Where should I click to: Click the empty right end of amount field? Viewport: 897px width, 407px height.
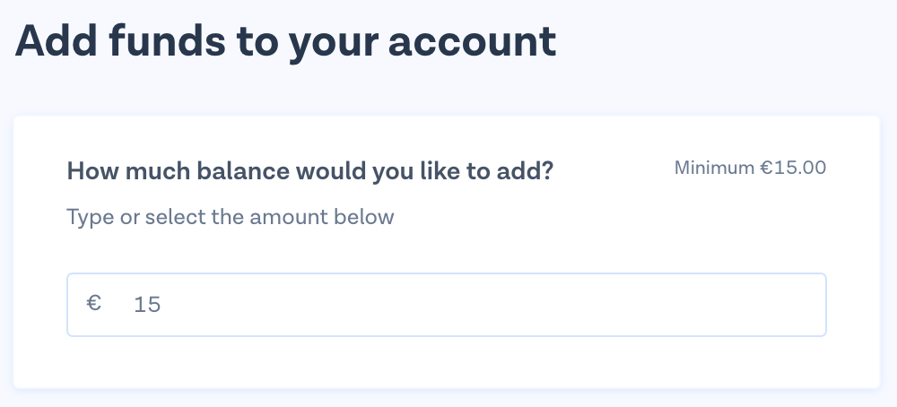[771, 305]
